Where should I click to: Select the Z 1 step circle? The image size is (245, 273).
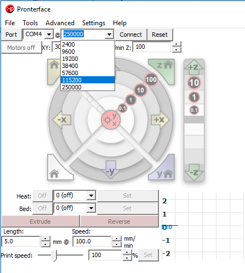pos(194,97)
